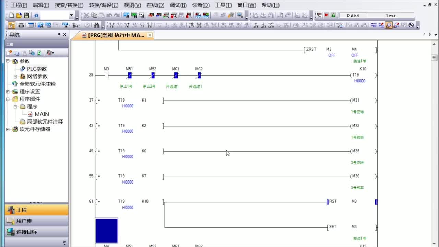The image size is (439, 247).
Task: Insert coil with F7 icon
Action: pos(142,25)
